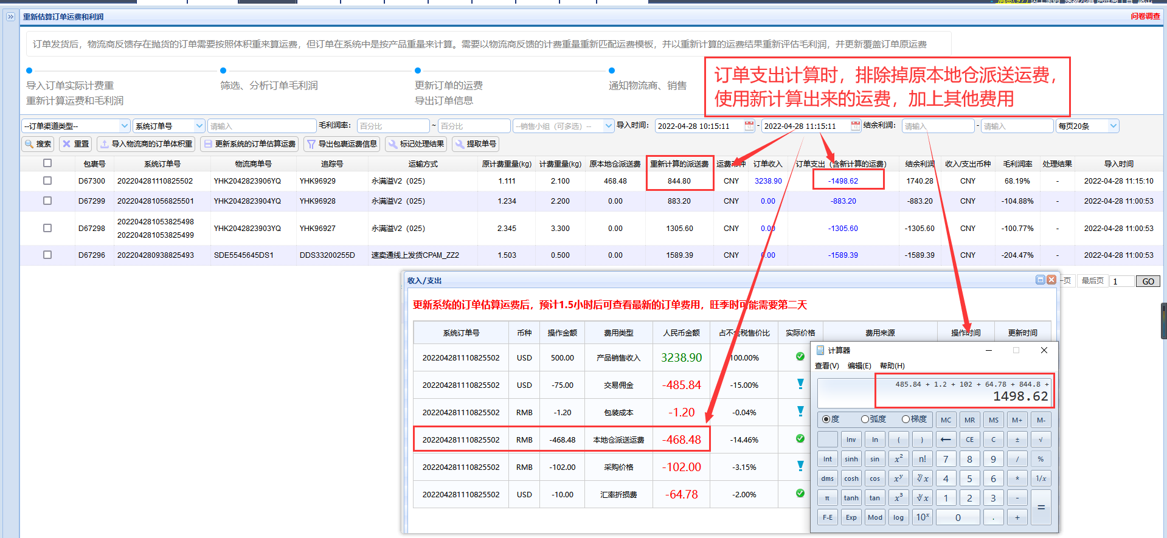Click the calculator app icon in title bar
The width and height of the screenshot is (1167, 538).
pyautogui.click(x=820, y=350)
